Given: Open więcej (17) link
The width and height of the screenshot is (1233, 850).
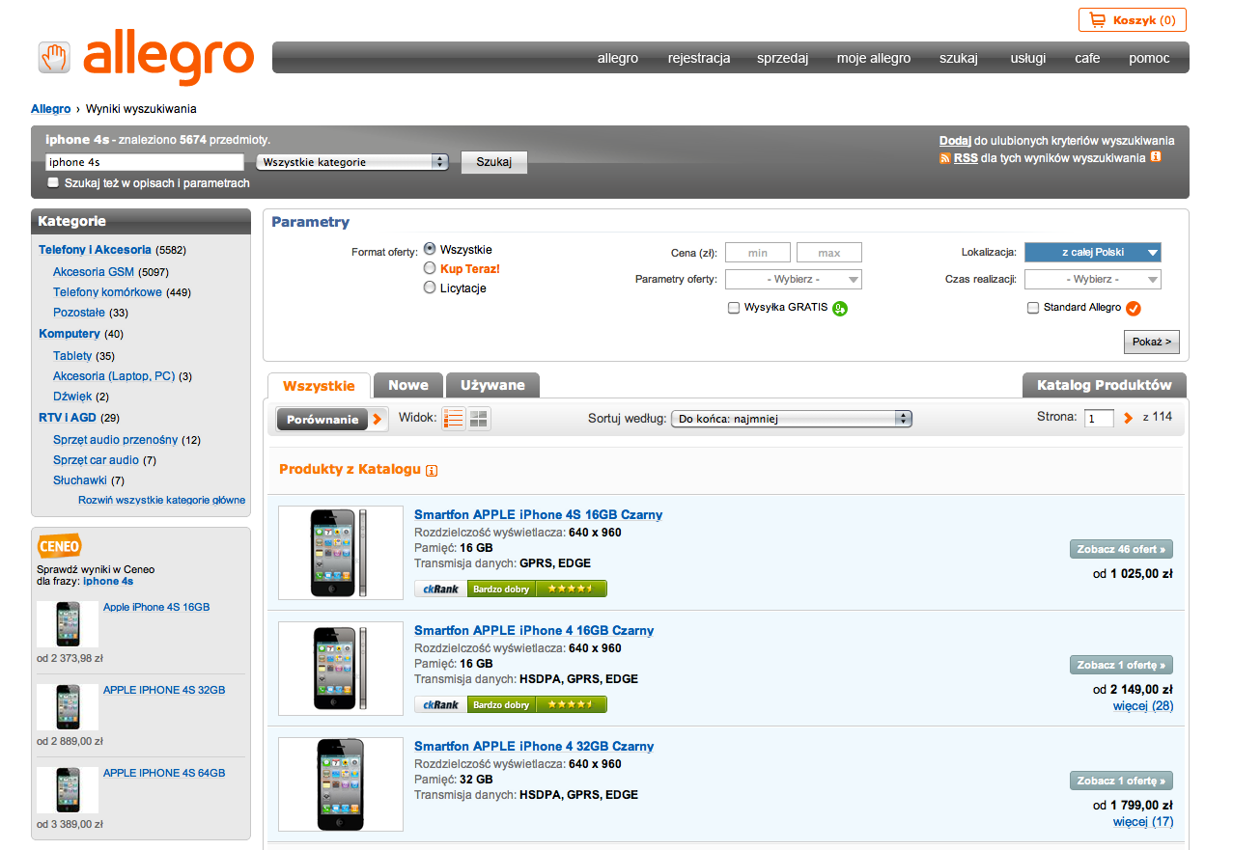Looking at the screenshot, I should 1143,822.
